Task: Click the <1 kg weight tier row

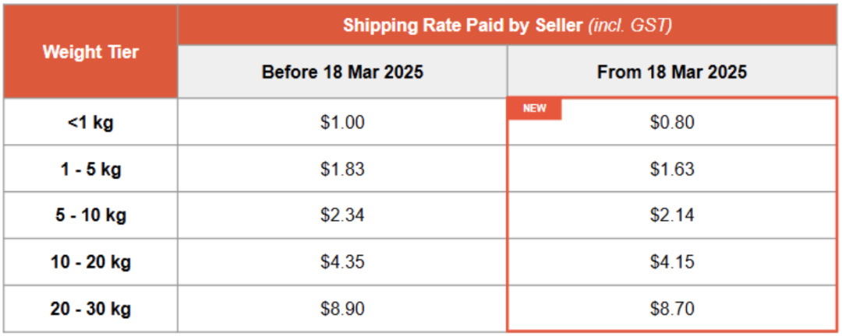Action: 90,122
